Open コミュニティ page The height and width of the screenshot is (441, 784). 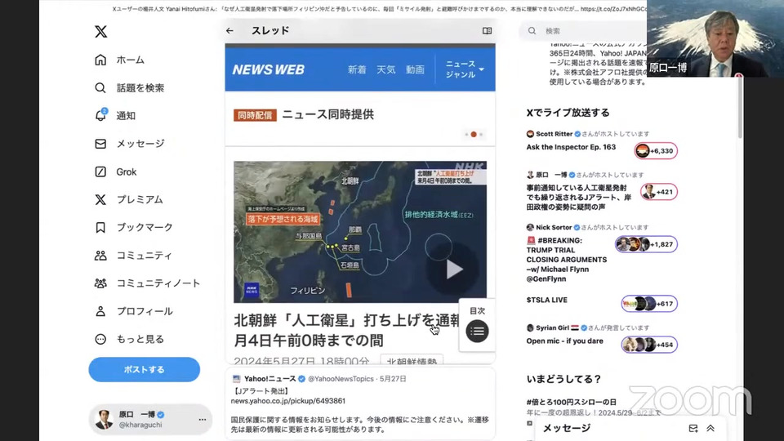tap(133, 256)
